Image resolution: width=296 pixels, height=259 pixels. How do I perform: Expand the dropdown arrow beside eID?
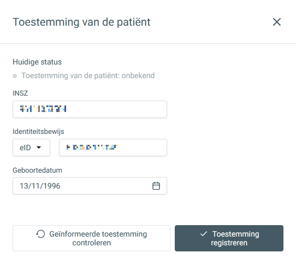click(x=39, y=148)
